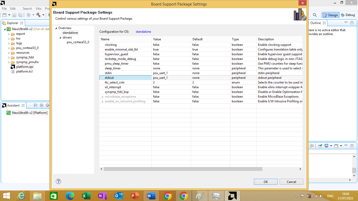The image size is (358, 201).
Task: Expand microblaze_exceptions row arrow
Action: tap(102, 97)
